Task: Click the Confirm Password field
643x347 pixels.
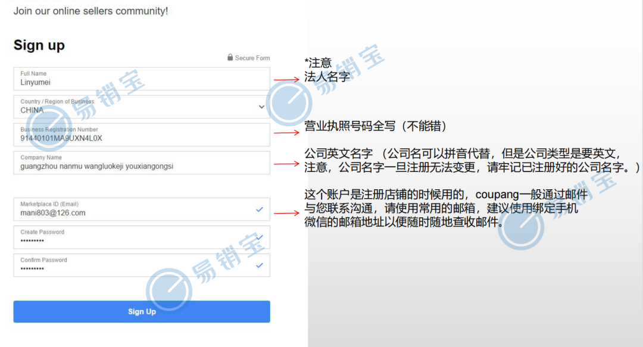Action: coord(142,265)
